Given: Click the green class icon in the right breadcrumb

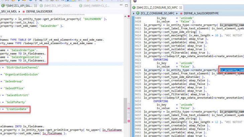Looking at the screenshot, I should (x=138, y=13).
